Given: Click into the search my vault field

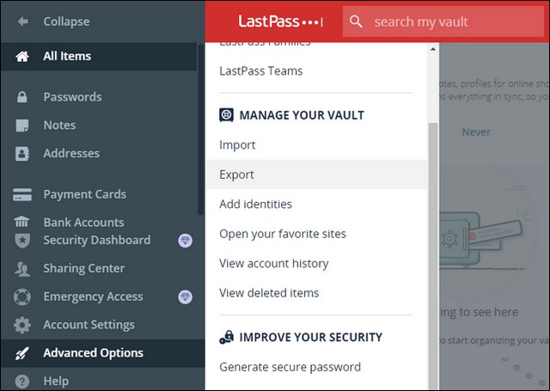Looking at the screenshot, I should (443, 21).
